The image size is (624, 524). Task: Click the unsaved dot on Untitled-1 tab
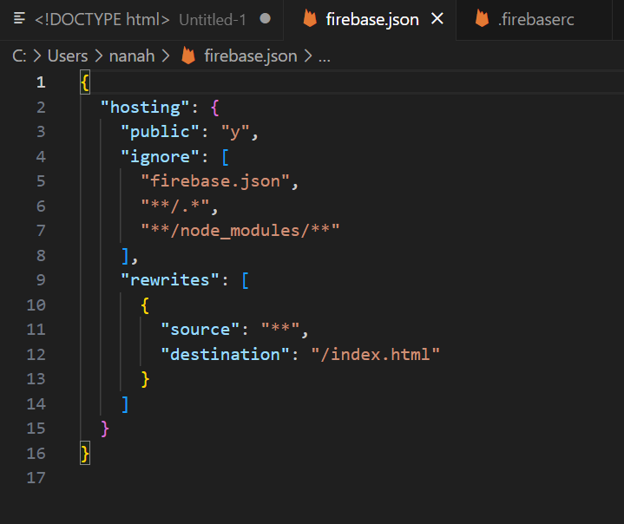click(265, 19)
